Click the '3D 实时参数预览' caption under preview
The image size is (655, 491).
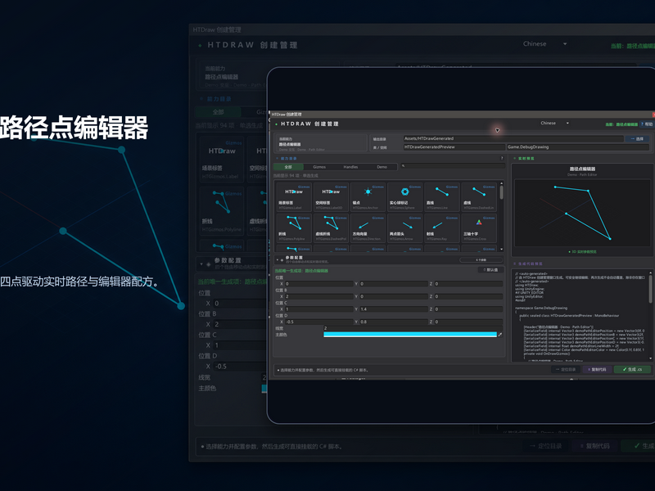(584, 252)
